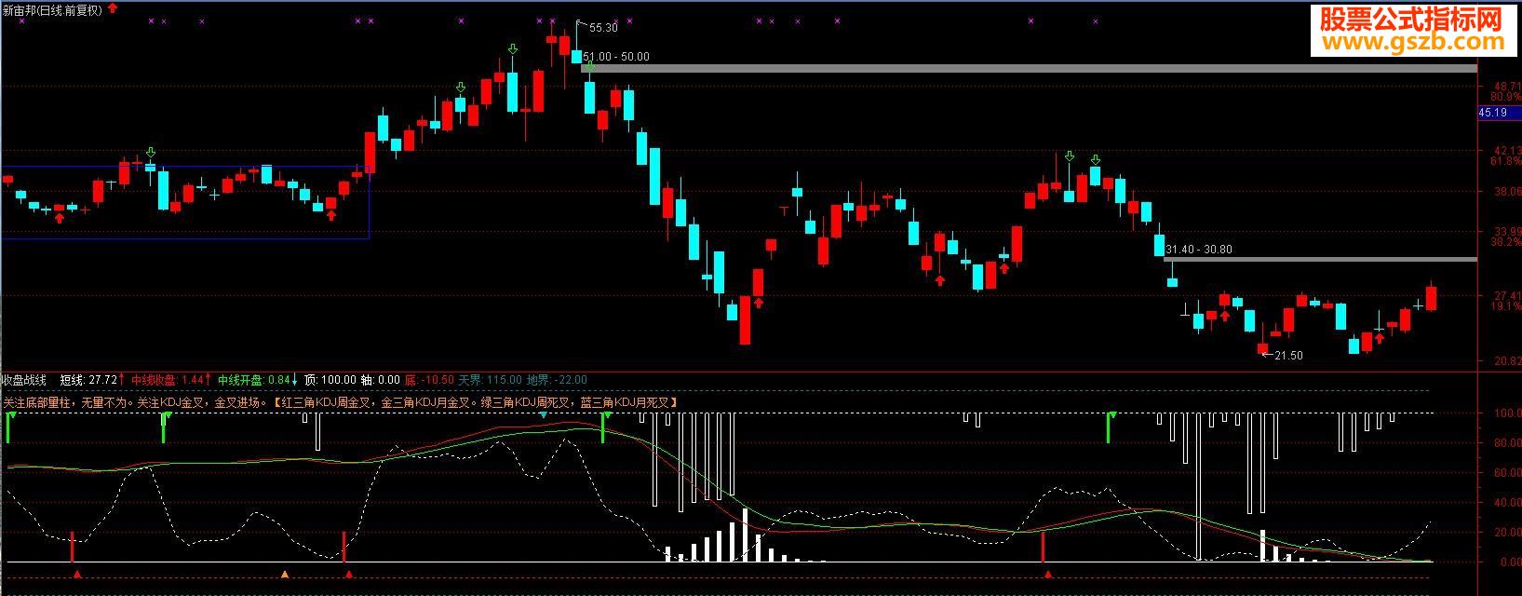The height and width of the screenshot is (596, 1522).
Task: Click the 27.41 price axis label
Action: pos(1506,295)
